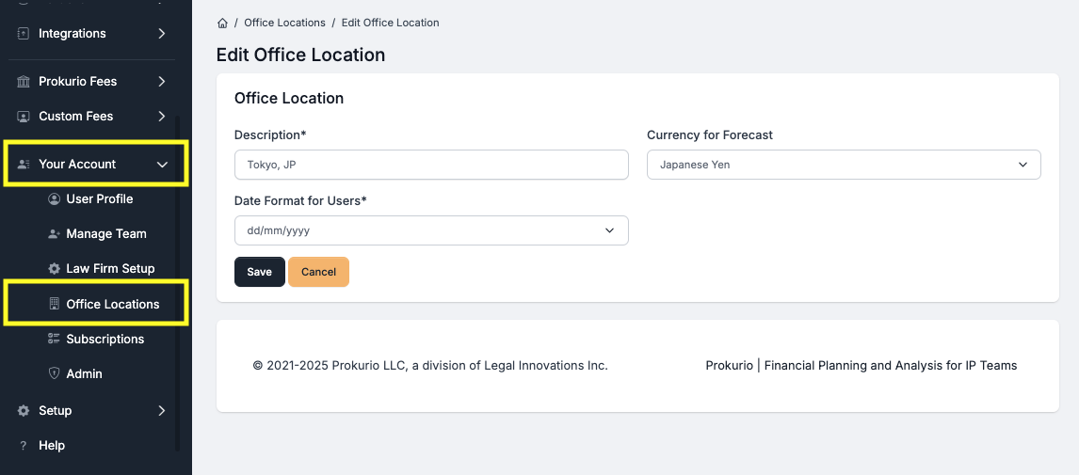Click the User Profile person icon

pyautogui.click(x=54, y=199)
